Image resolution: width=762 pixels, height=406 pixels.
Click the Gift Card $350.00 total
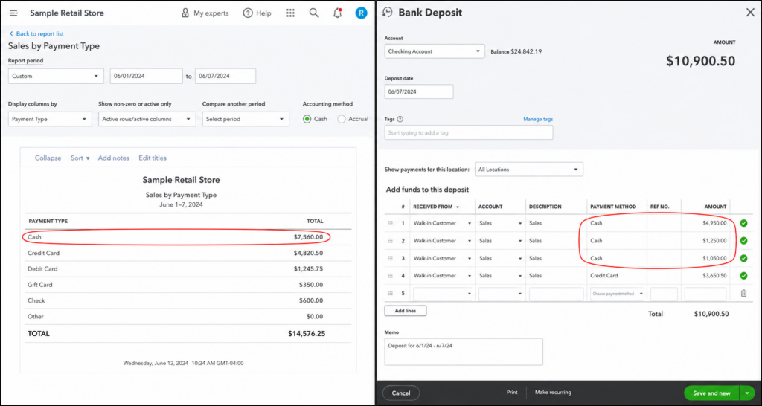pyautogui.click(x=311, y=285)
